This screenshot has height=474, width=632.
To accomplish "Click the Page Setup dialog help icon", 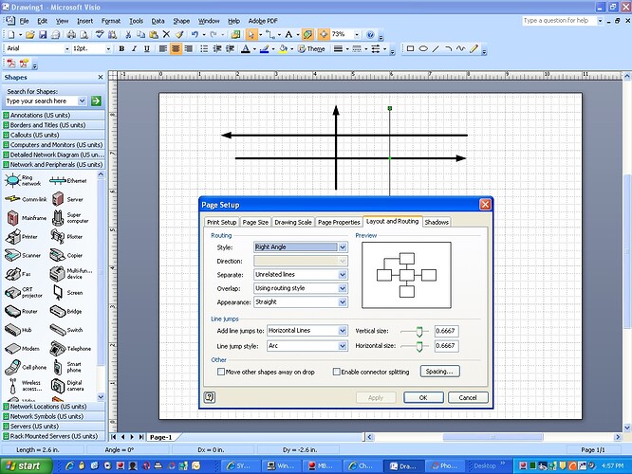I will pos(209,397).
